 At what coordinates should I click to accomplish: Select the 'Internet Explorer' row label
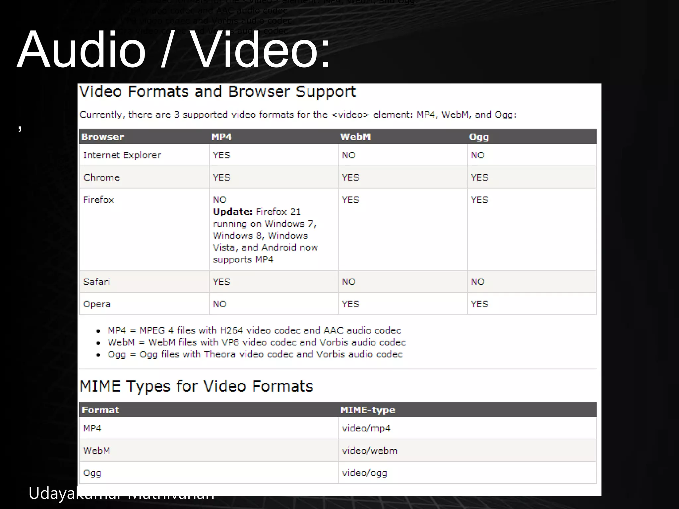click(x=122, y=155)
